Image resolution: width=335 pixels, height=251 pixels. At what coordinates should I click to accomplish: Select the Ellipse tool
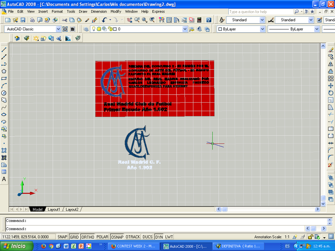tap(4, 115)
